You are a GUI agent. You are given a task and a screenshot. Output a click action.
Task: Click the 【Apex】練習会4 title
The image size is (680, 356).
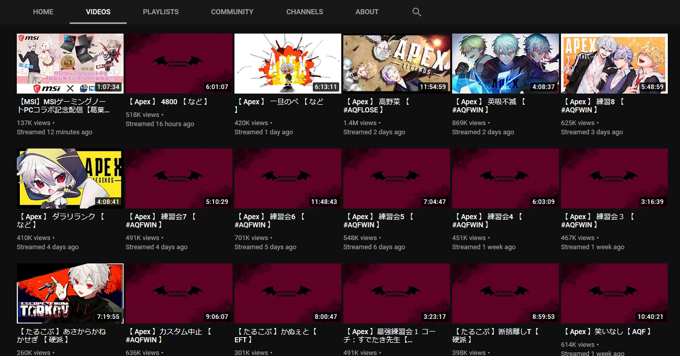tap(488, 221)
